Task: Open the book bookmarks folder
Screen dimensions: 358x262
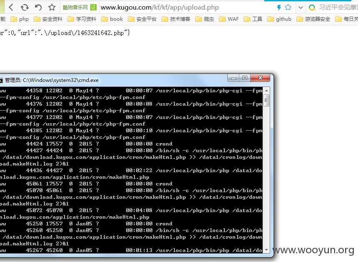Action: [112, 19]
